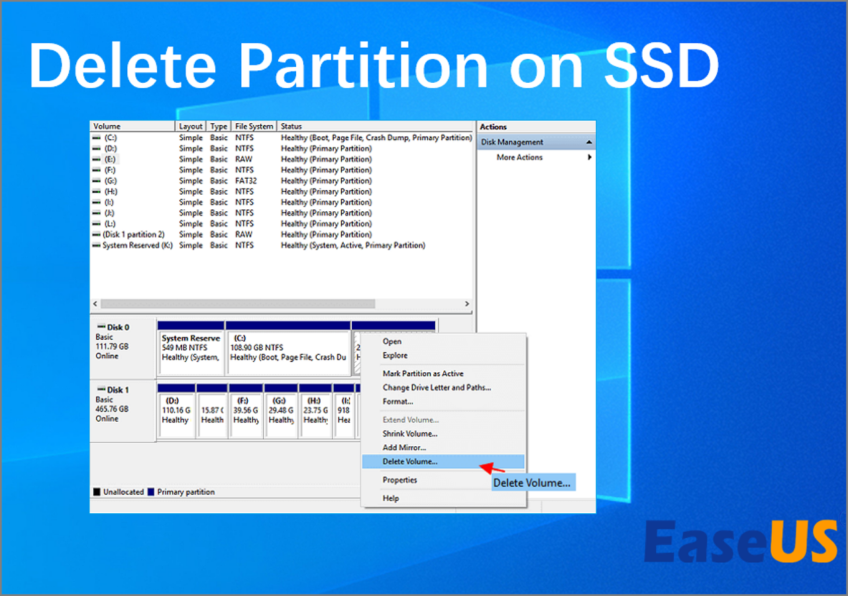Screen dimensions: 848x596
Task: Click the horizontal scrollbar right arrow
Action: tap(467, 304)
